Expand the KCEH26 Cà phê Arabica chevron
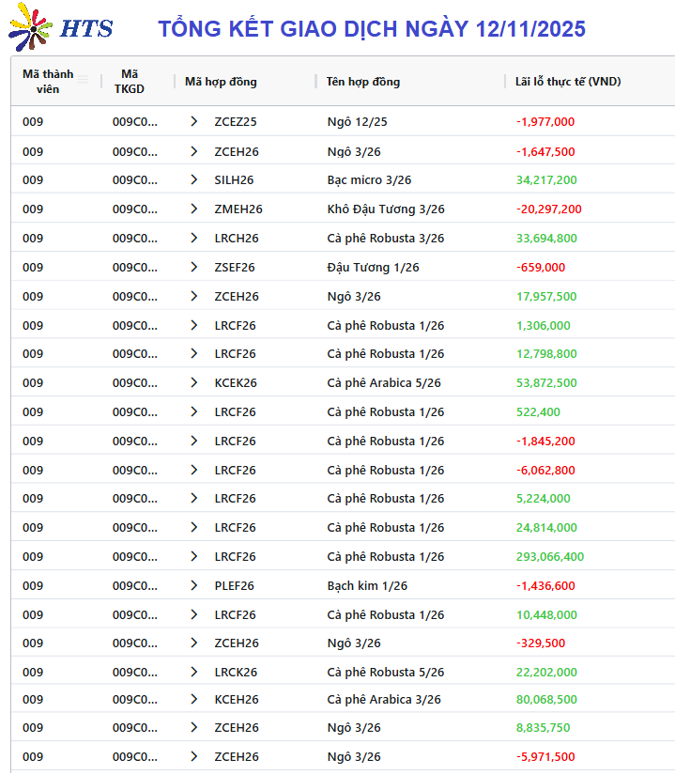 pos(194,699)
